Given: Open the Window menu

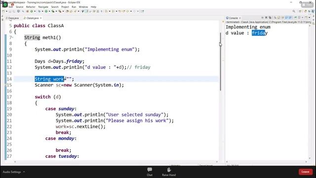Looking at the screenshot, I should [83, 7].
